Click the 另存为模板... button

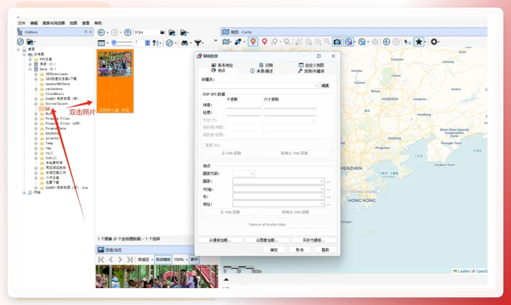tap(314, 240)
